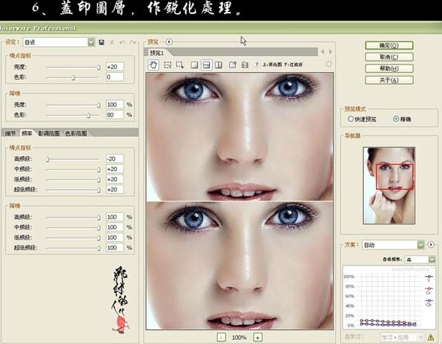Click the save preset floppy icon

[x=102, y=42]
